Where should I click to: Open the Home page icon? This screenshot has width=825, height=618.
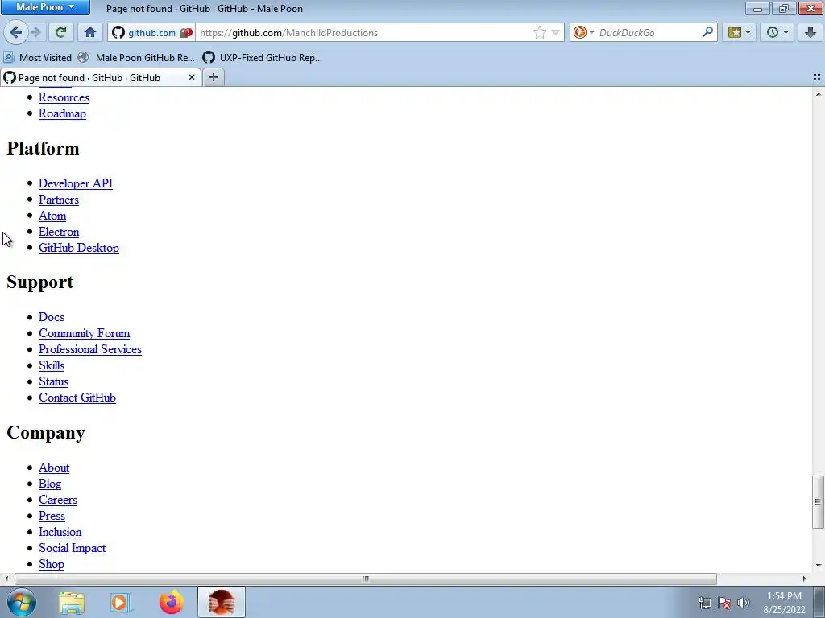click(90, 32)
